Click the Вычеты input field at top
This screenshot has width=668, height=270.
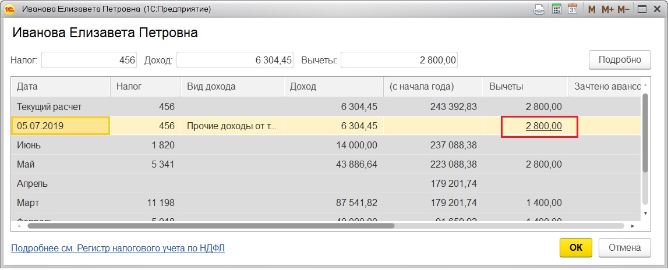click(400, 60)
